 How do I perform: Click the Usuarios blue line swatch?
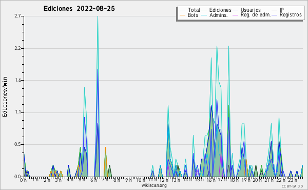(x=235, y=10)
